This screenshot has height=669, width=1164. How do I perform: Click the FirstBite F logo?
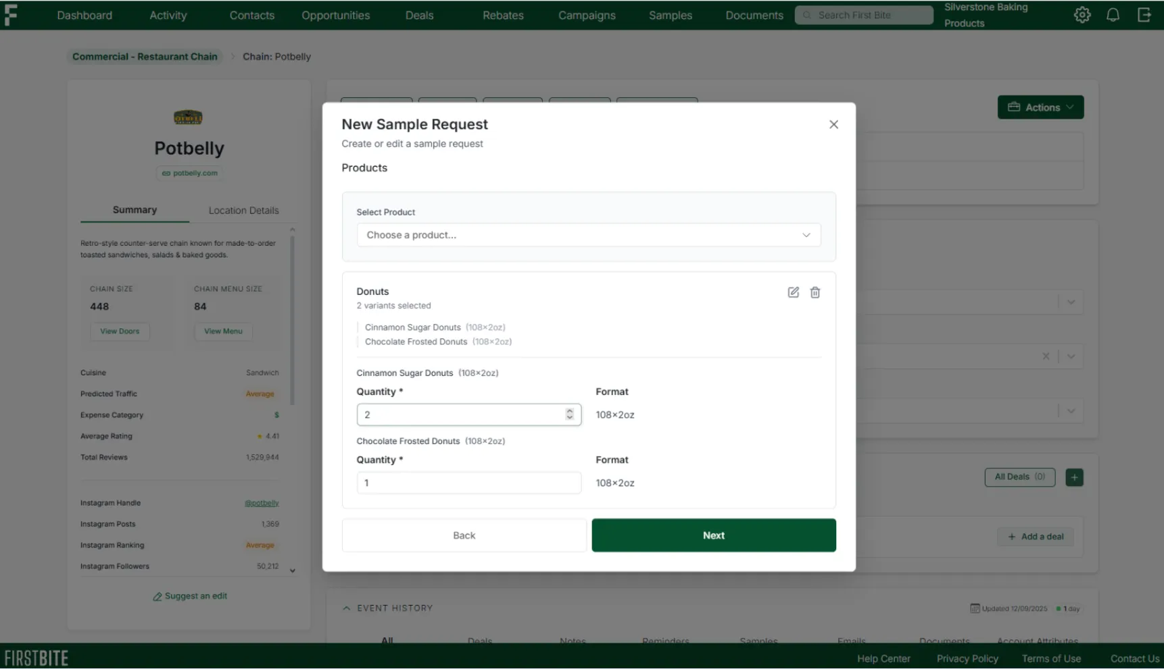[11, 14]
